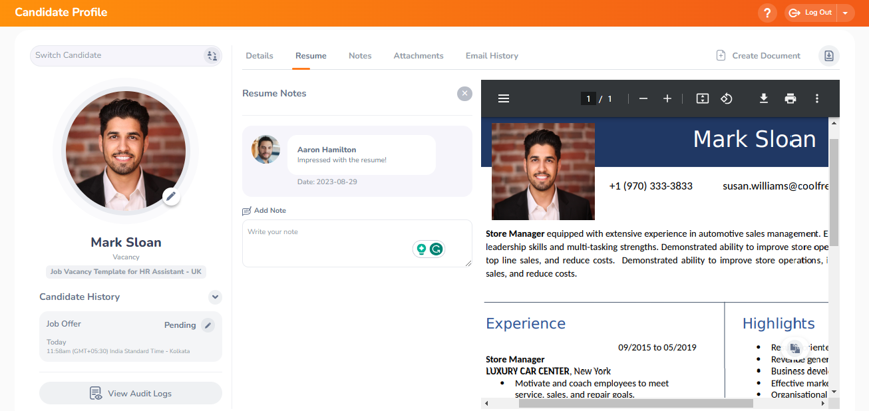Image resolution: width=869 pixels, height=411 pixels.
Task: Click the Job Vacancy Template tag
Action: click(x=126, y=272)
